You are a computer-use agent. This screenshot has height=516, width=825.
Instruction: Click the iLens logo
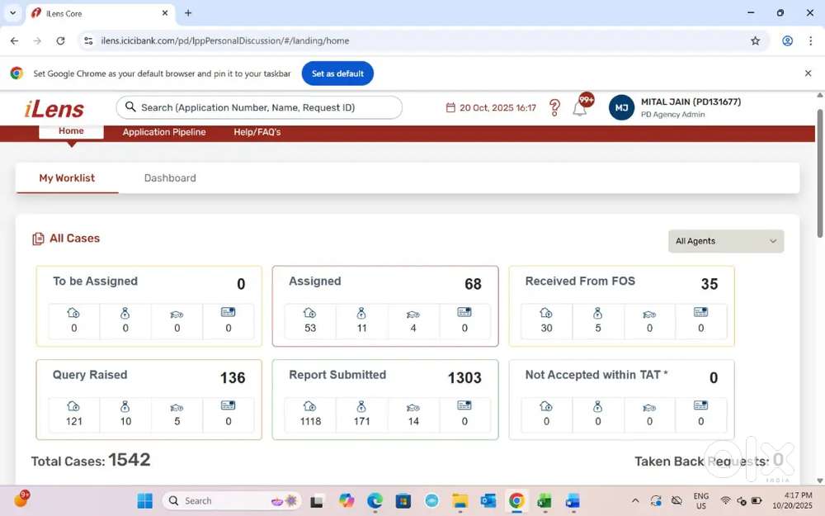click(x=54, y=108)
